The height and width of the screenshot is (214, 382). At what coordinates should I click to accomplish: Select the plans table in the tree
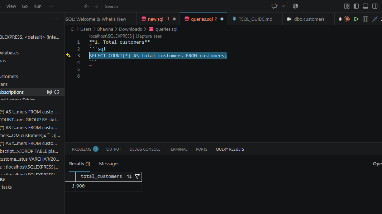pyautogui.click(x=4, y=84)
